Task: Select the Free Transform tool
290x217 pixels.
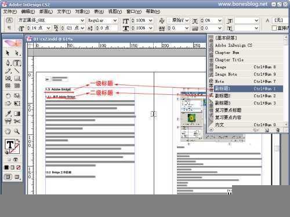Action: click(17, 104)
